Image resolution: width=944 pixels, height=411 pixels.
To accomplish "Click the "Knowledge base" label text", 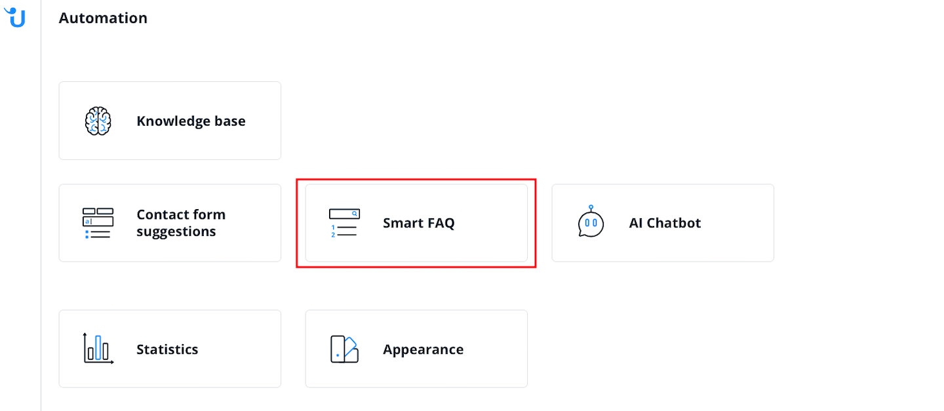I will (191, 121).
